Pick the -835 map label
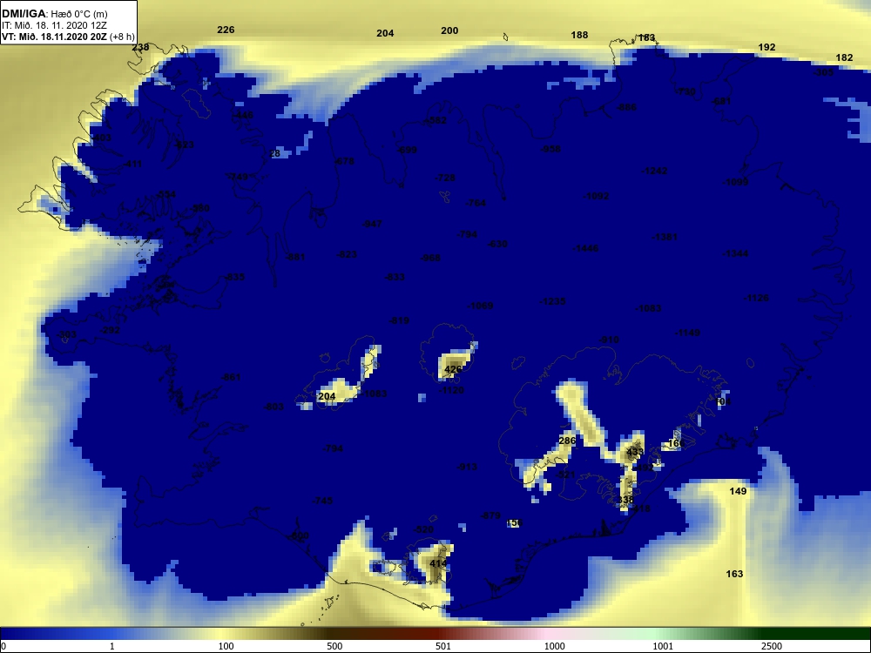Image resolution: width=871 pixels, height=653 pixels. click(234, 277)
